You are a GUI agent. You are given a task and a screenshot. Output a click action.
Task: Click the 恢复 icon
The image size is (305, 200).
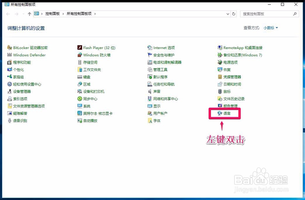point(220,70)
